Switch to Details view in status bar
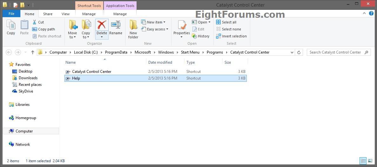This screenshot has height=167, width=377. pos(363,161)
